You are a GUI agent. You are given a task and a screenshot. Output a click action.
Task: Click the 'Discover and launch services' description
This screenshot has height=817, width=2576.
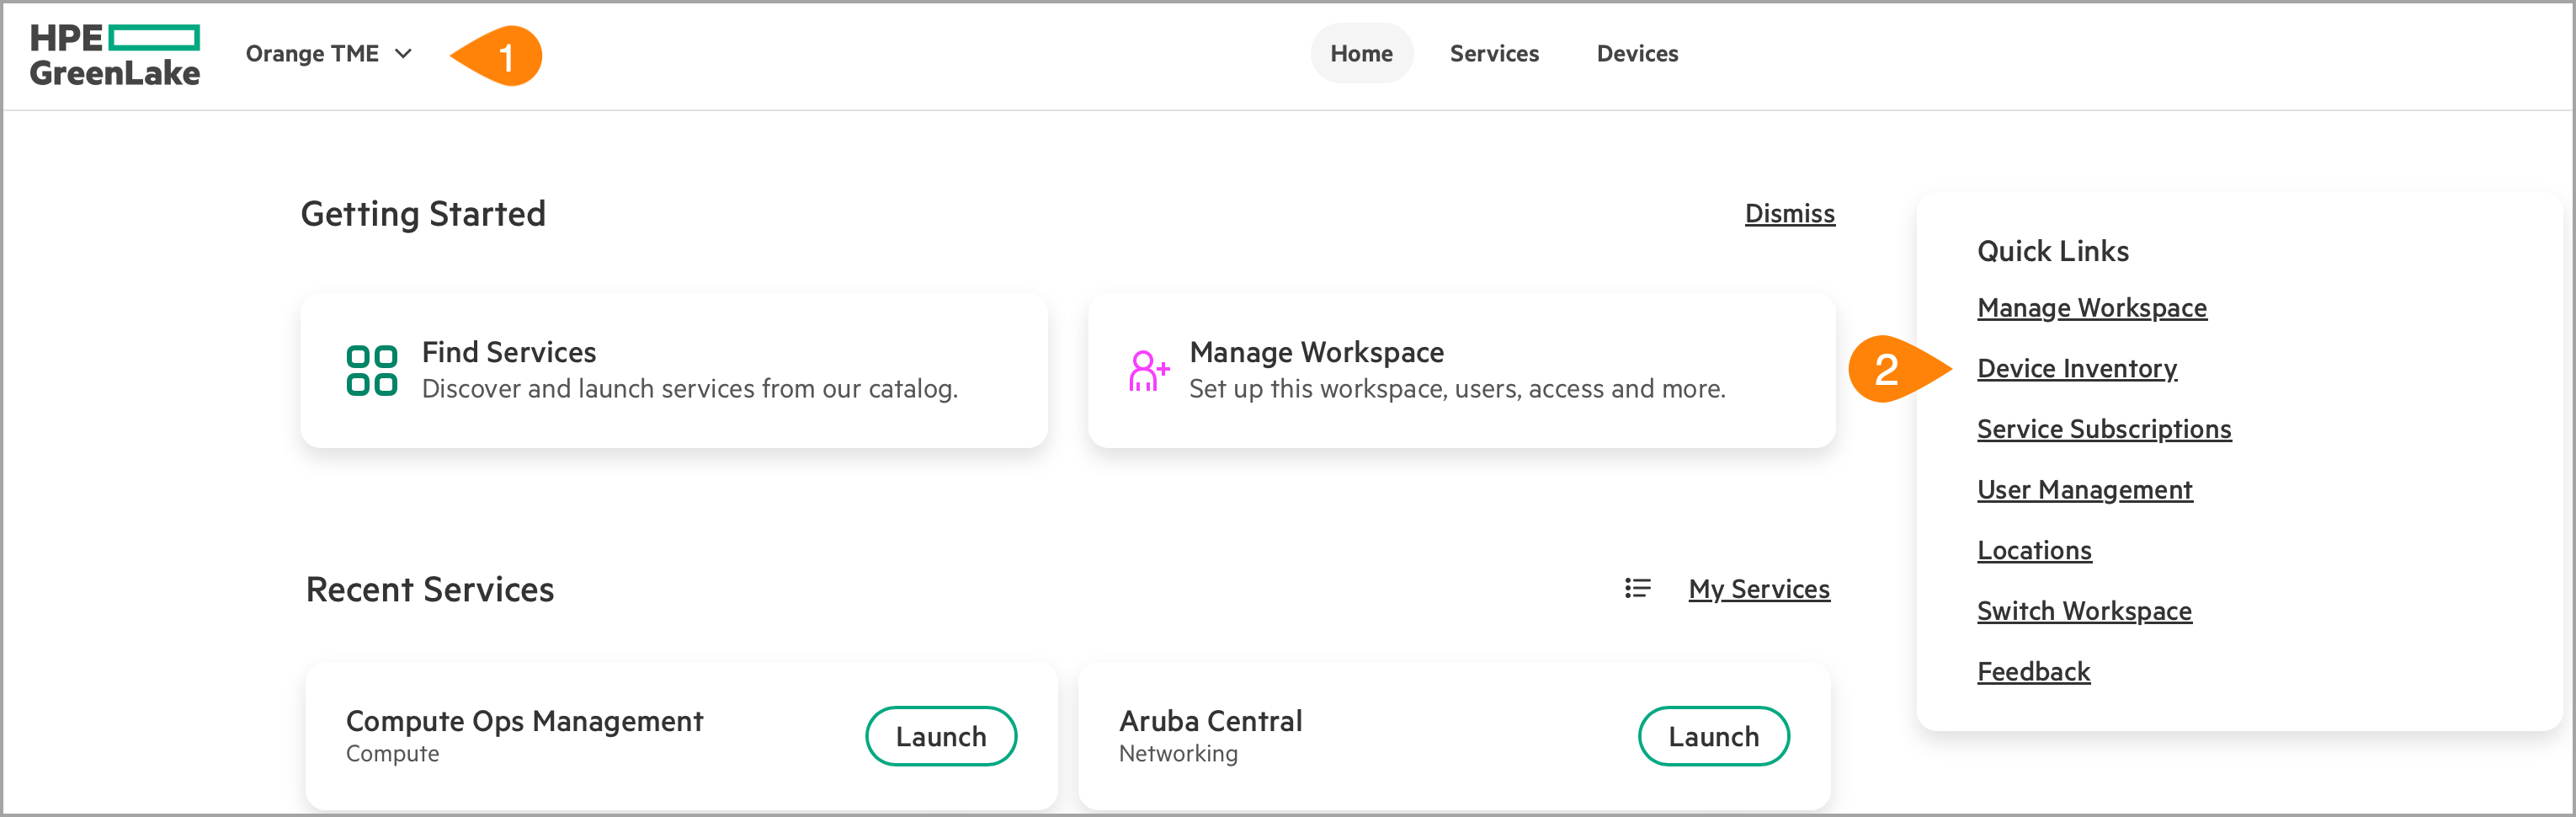point(690,389)
